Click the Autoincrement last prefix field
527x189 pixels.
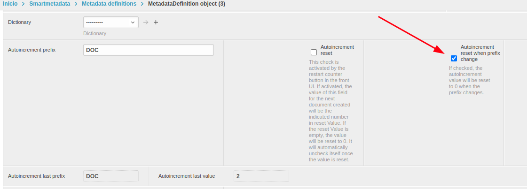pos(111,176)
